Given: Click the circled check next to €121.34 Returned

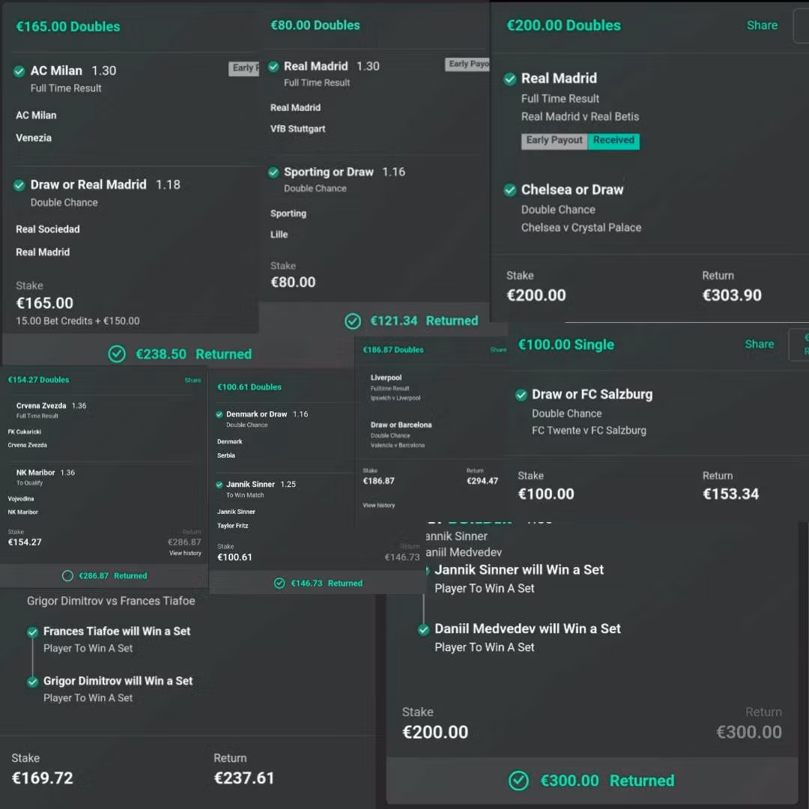Looking at the screenshot, I should click(353, 321).
